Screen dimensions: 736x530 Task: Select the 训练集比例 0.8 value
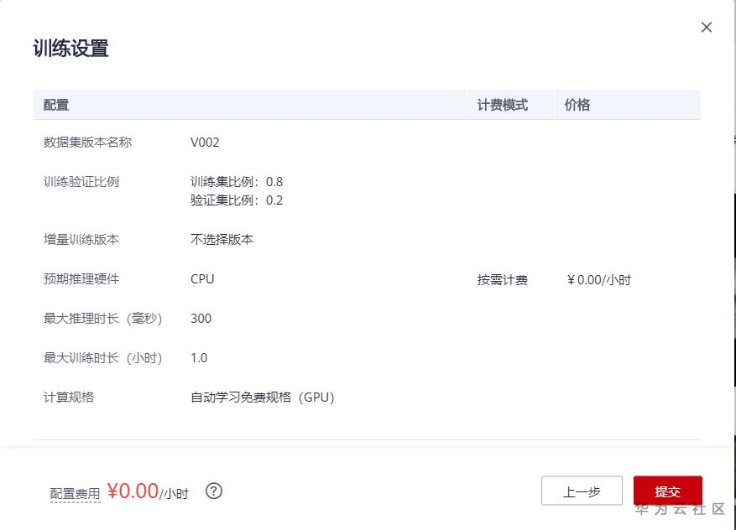[238, 181]
